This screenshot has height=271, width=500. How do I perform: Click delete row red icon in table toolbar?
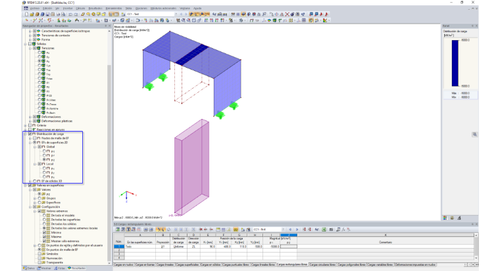(x=201, y=230)
